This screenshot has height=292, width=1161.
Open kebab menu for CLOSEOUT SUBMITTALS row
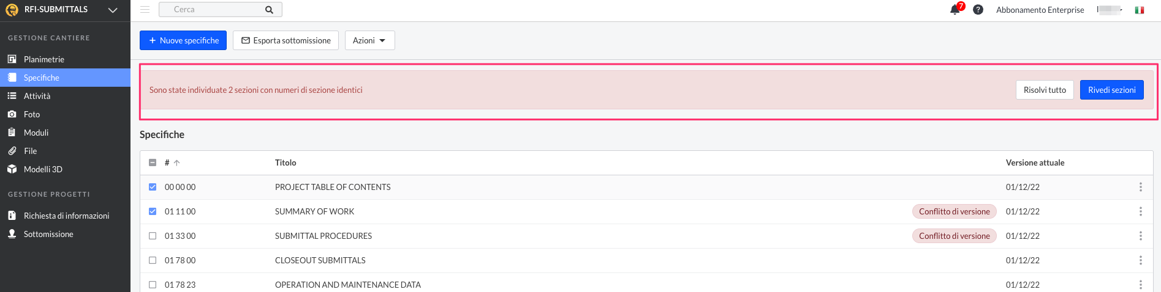1140,260
